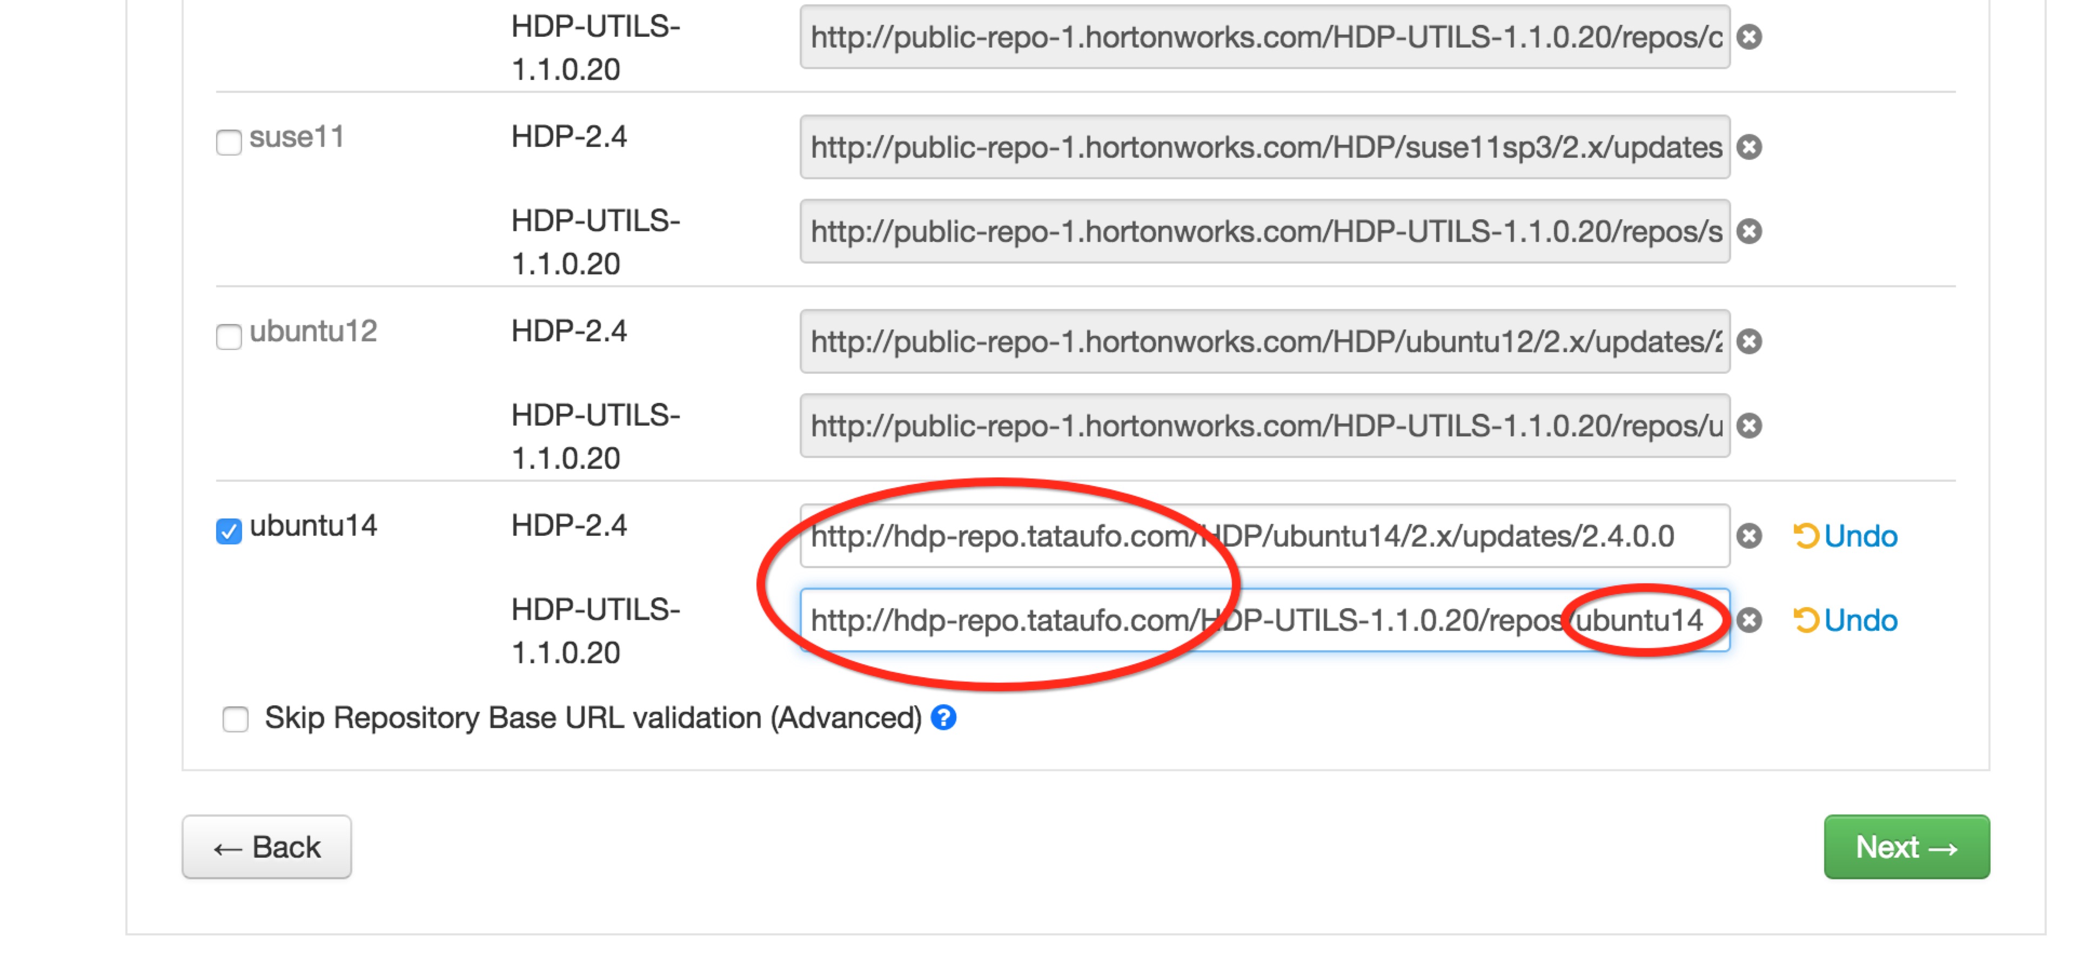The height and width of the screenshot is (970, 2077).
Task: Undo changes to ubuntu14 HDP-UTILS URL
Action: point(1846,621)
